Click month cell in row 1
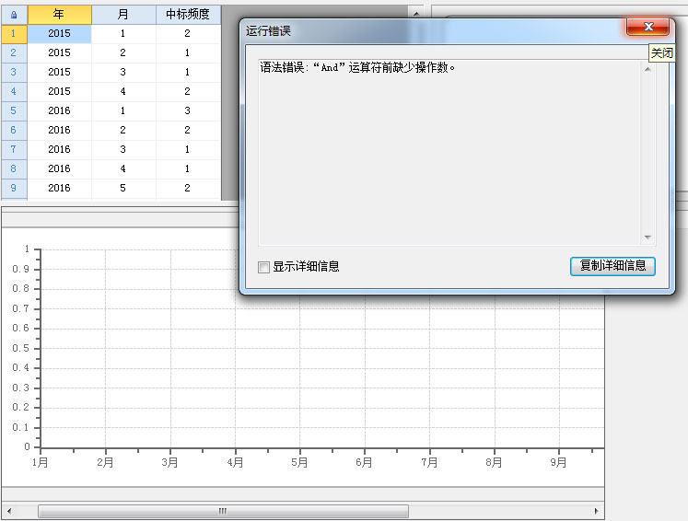The image size is (688, 521). [123, 34]
